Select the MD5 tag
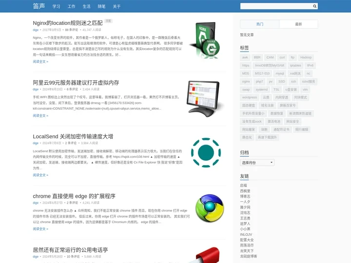Viewport: 351px width, 263px height. click(x=245, y=74)
